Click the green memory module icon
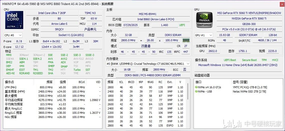Viewport: 285px width, 131px height. pyautogui.click(x=186, y=40)
